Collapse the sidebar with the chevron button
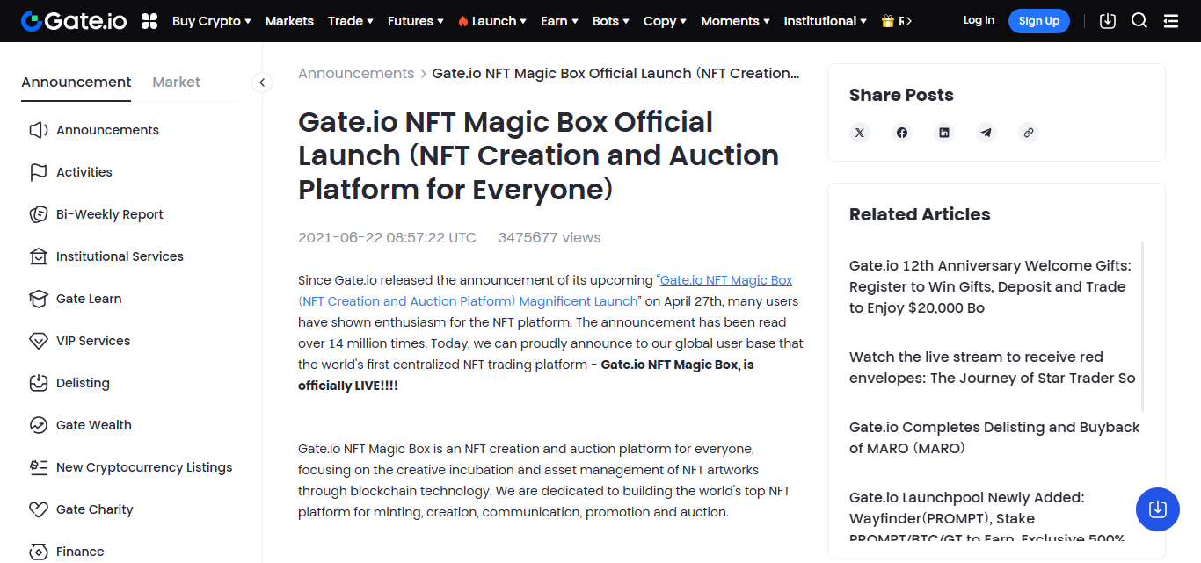Viewport: 1201px width, 563px height. click(262, 83)
